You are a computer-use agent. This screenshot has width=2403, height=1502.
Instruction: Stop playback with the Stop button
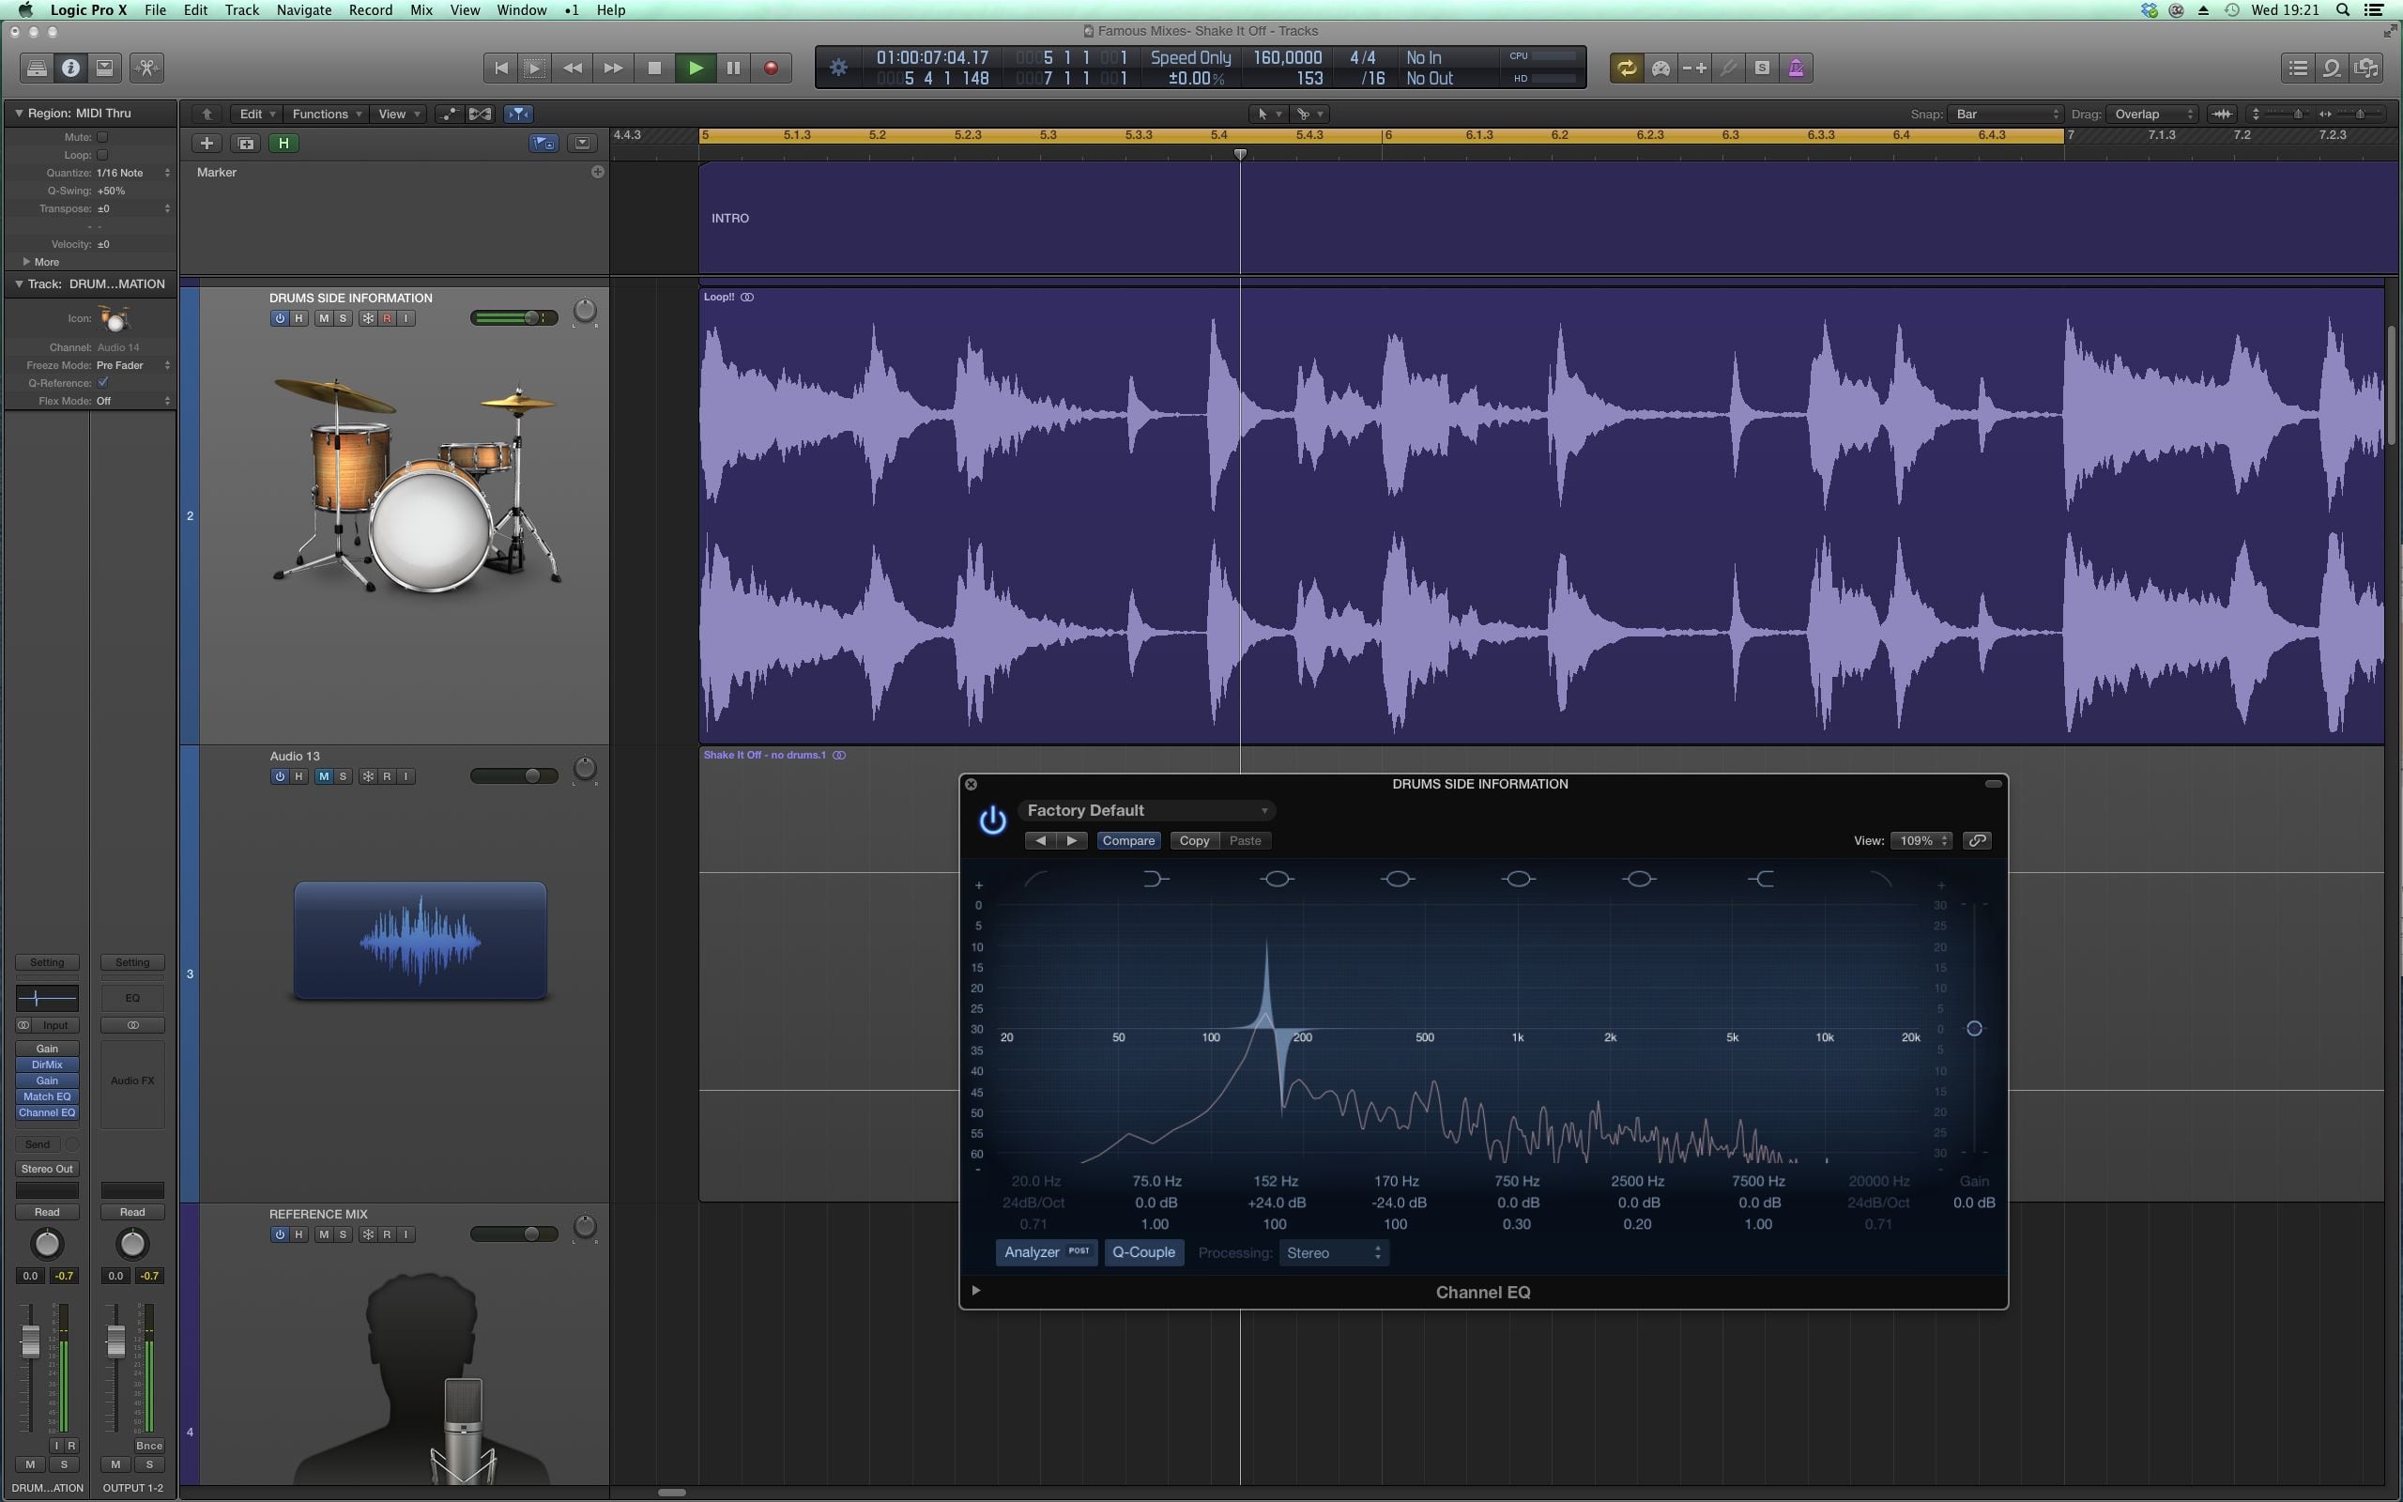653,68
